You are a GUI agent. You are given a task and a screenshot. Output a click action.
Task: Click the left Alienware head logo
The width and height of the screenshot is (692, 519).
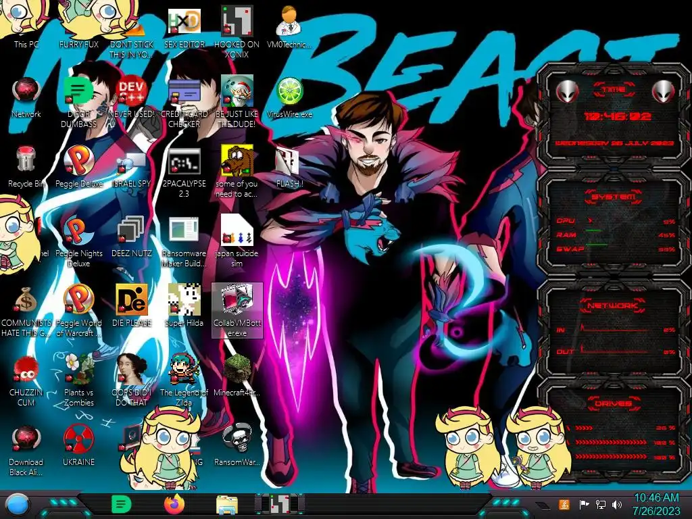(567, 92)
